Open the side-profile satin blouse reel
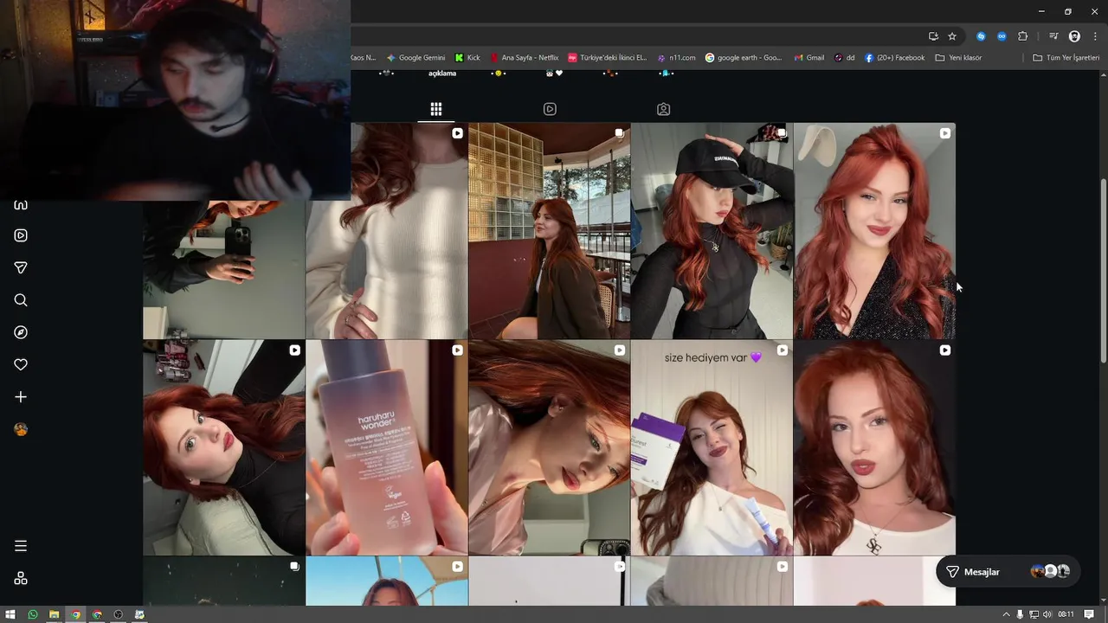This screenshot has height=623, width=1108. (x=550, y=447)
